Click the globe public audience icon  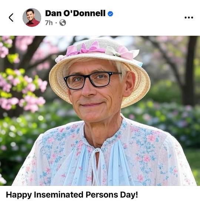coord(63,23)
